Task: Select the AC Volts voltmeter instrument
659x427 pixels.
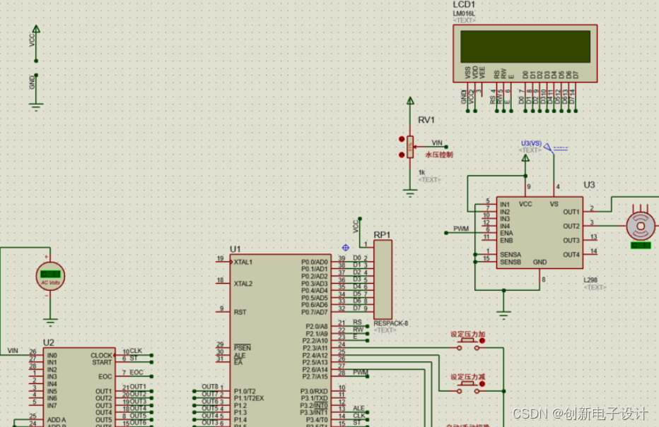Action: 50,276
